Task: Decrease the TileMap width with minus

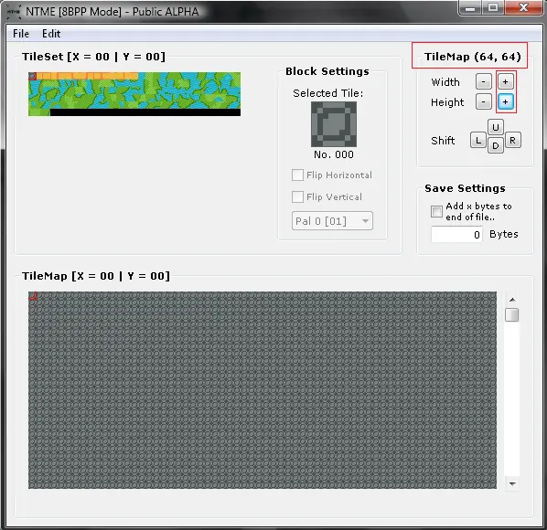Action: (484, 82)
